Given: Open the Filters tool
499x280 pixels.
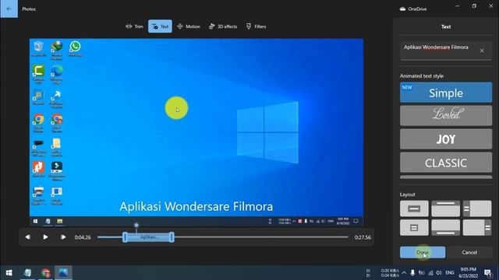Looking at the screenshot, I should coord(256,26).
